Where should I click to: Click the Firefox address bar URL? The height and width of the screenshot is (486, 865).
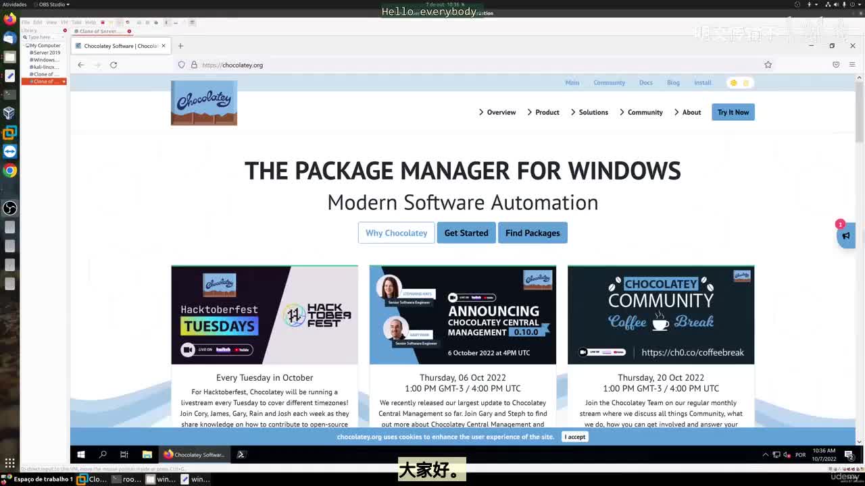[232, 65]
